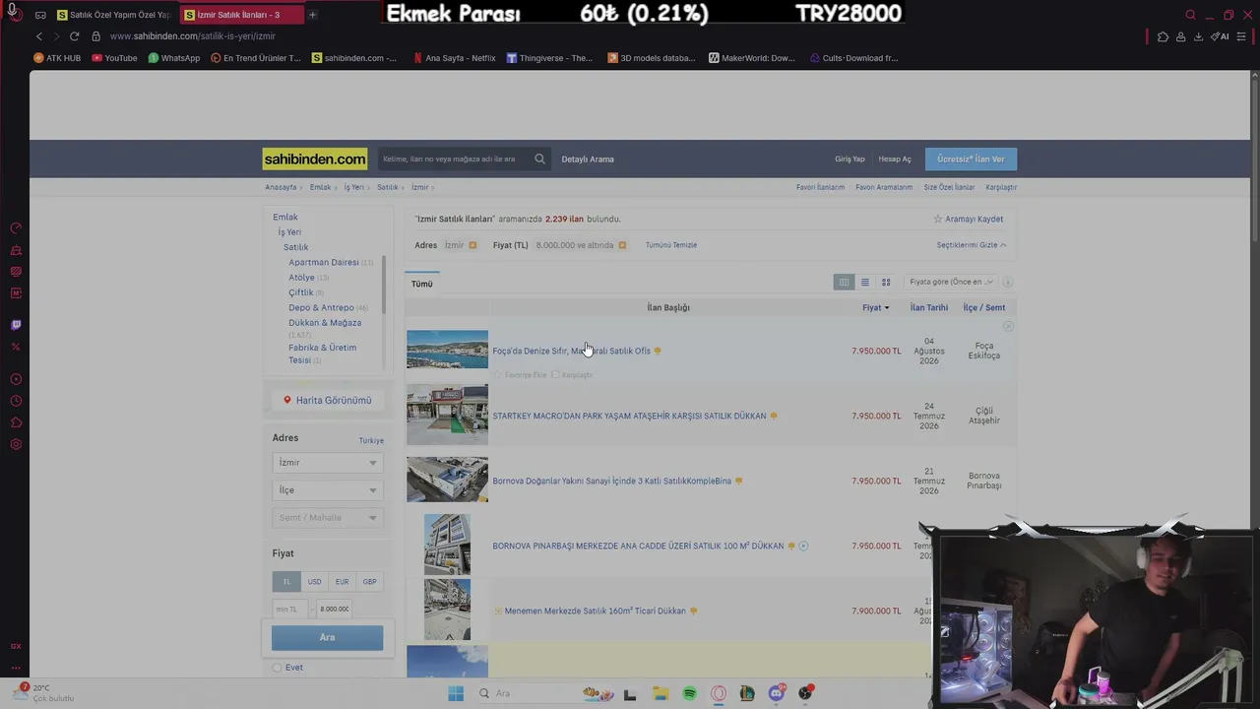Select the Tümü results tab

pyautogui.click(x=422, y=284)
